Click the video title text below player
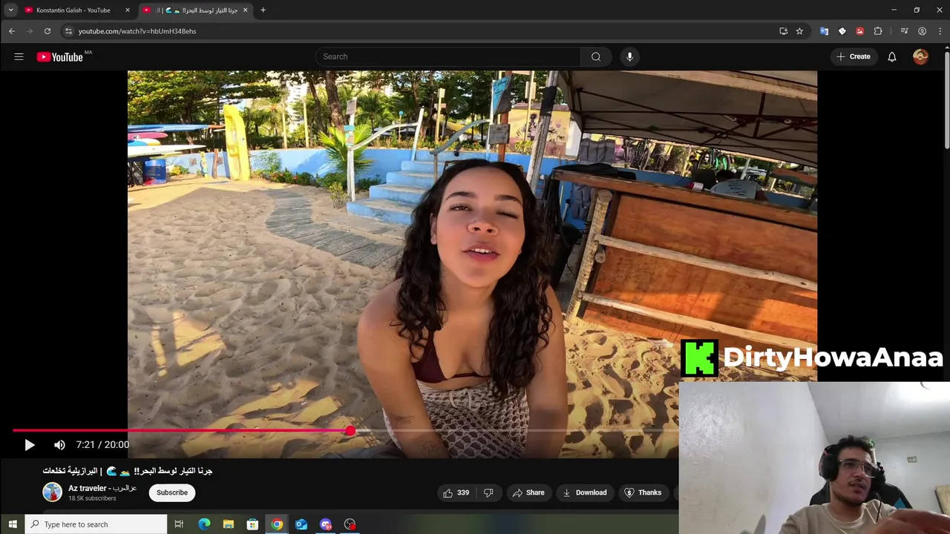The height and width of the screenshot is (534, 950). (x=128, y=471)
